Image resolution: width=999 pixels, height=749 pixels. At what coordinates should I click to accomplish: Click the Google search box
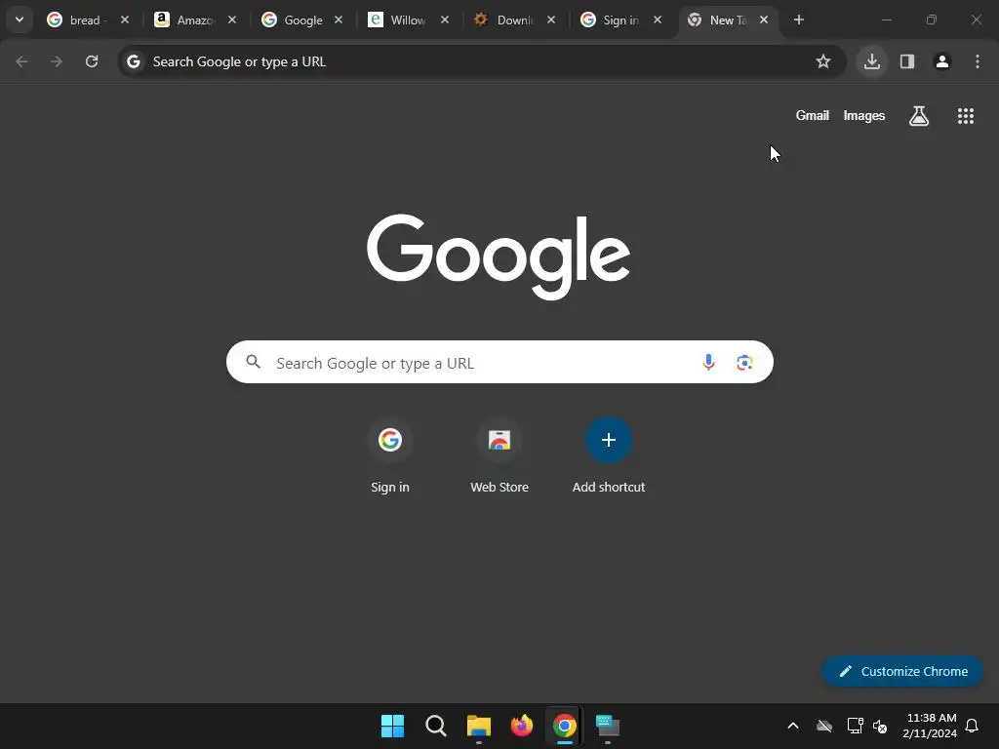click(499, 362)
